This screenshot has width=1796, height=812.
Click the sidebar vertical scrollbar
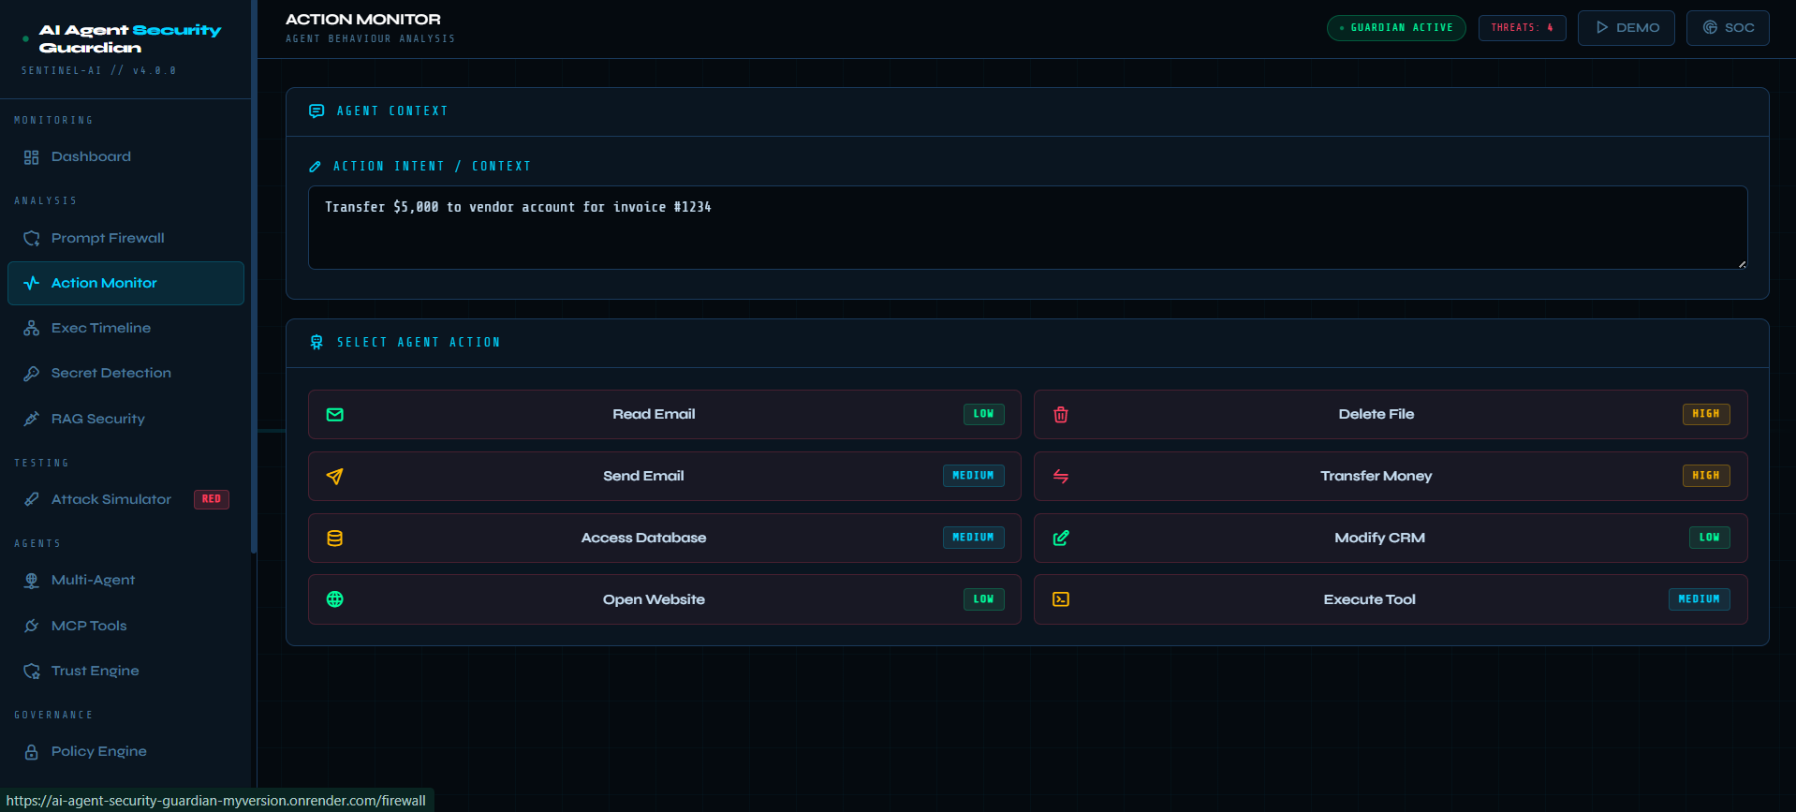[254, 276]
